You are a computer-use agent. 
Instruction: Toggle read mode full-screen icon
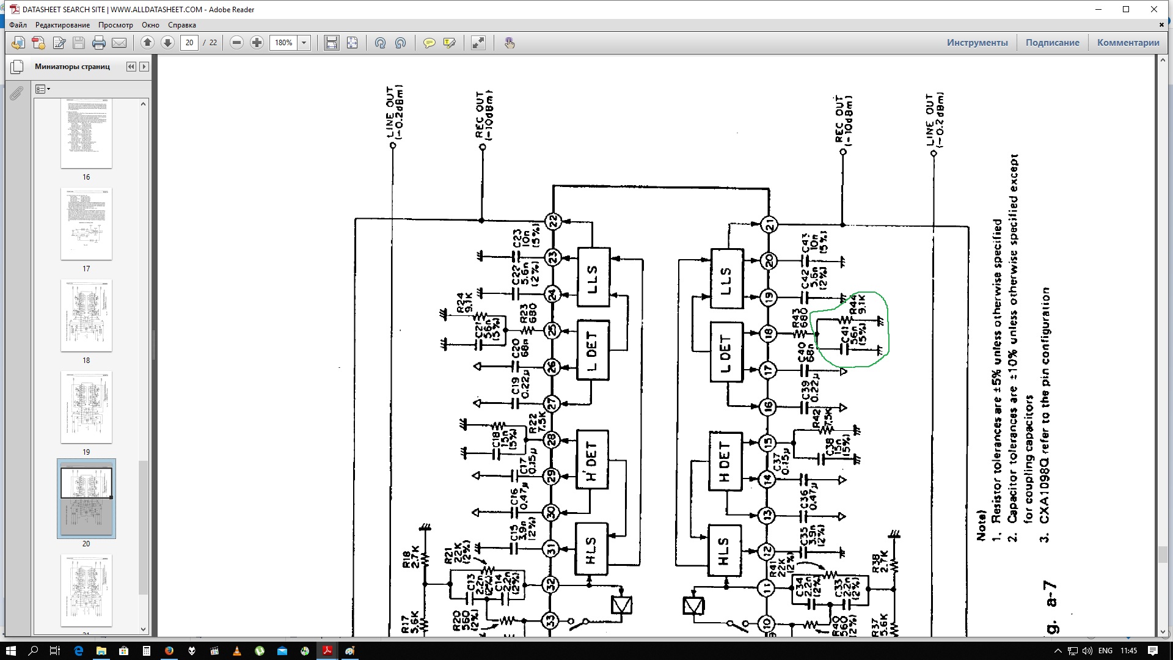(478, 43)
